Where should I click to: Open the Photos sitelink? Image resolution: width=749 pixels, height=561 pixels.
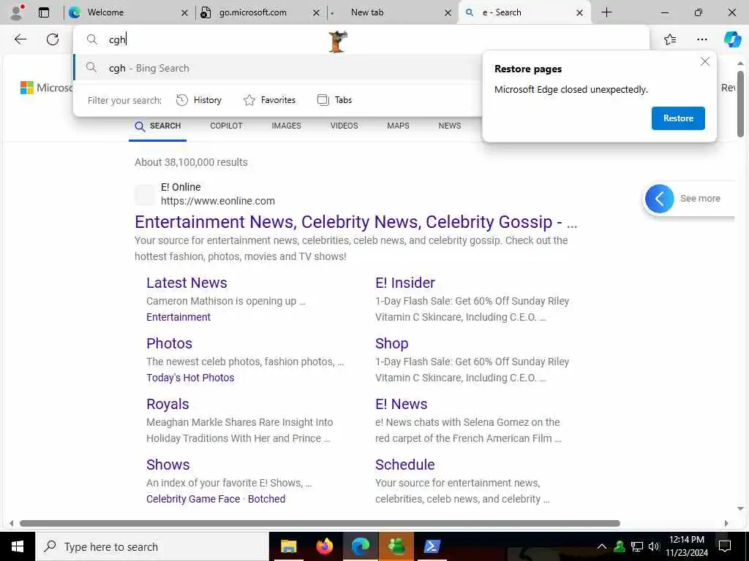point(169,343)
